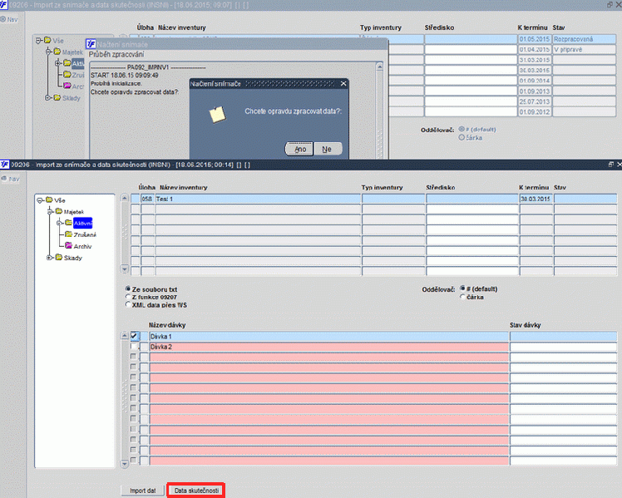622x498 pixels.
Task: Select XML data přes WS option
Action: 128,304
